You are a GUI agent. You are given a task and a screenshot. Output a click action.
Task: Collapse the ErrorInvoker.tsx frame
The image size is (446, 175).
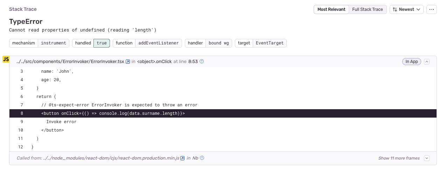coord(427,62)
